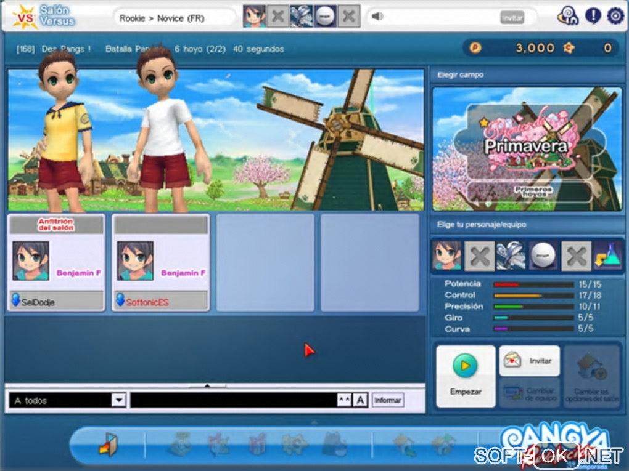Click the 'Rookie > Novice (FR)' channel label
Viewport: 629px width, 471px height.
pyautogui.click(x=162, y=18)
